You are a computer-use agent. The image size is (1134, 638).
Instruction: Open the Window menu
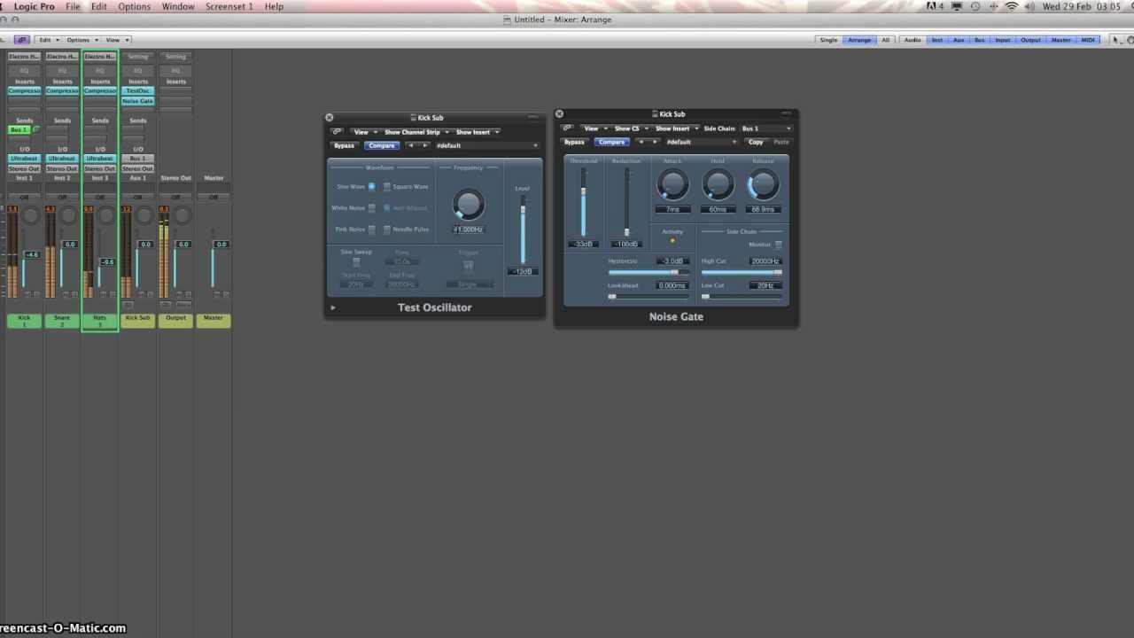click(x=178, y=6)
